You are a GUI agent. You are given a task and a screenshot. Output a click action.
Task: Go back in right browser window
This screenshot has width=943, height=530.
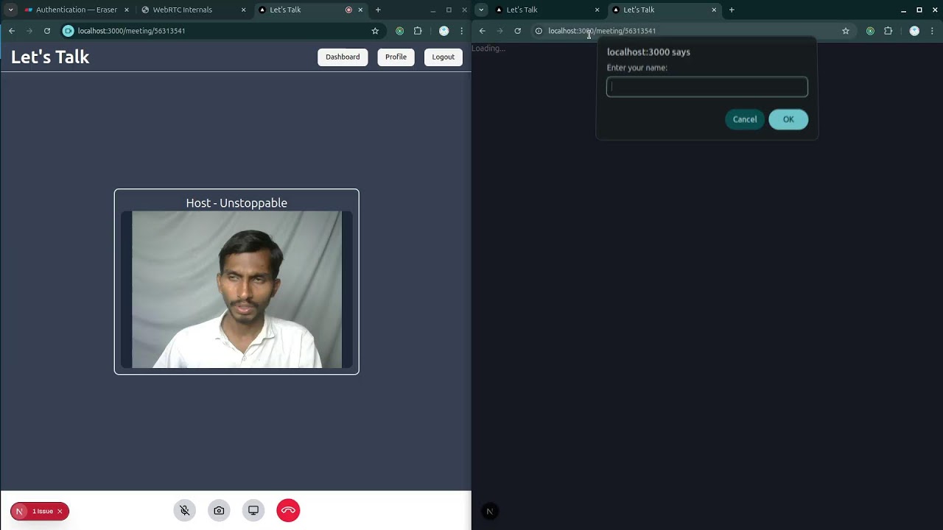tap(483, 31)
